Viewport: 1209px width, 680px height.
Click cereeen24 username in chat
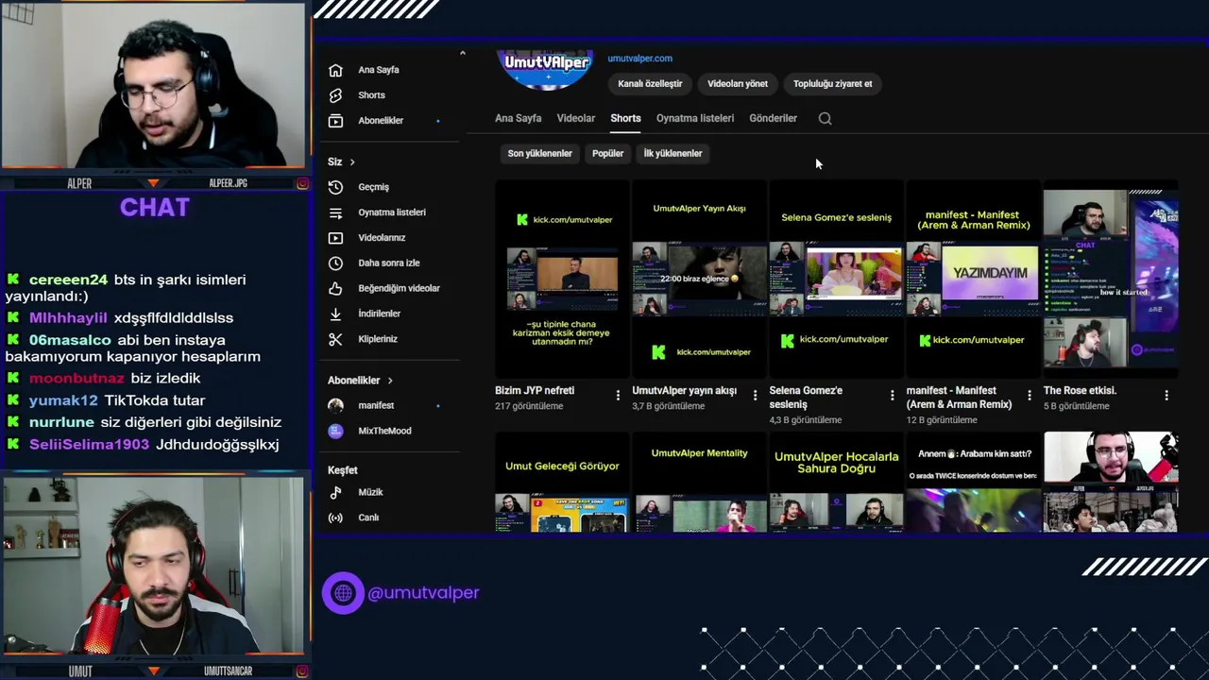pyautogui.click(x=68, y=280)
